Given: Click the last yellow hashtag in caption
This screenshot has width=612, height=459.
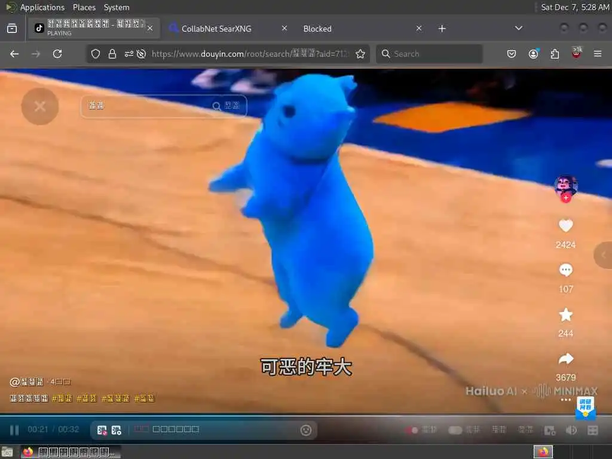Looking at the screenshot, I should (x=145, y=399).
